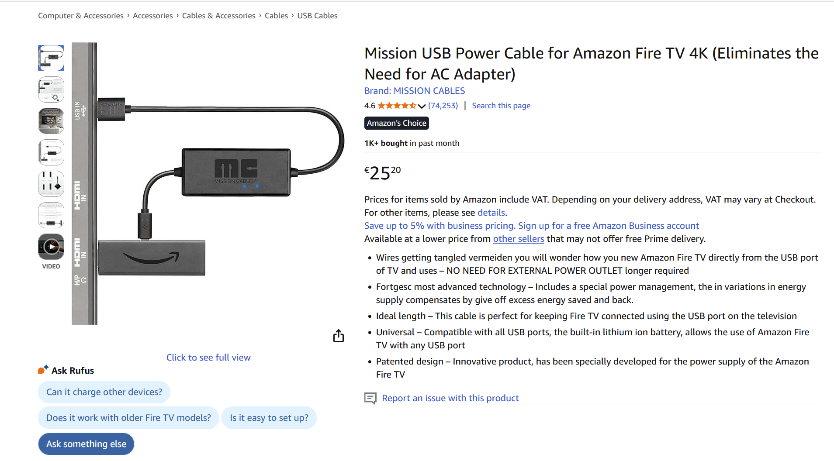Open the Computer & Accessories breadcrumb

click(81, 16)
